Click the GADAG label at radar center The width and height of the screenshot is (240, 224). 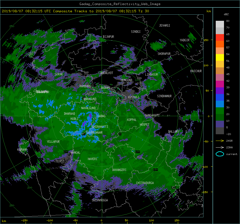pyautogui.click(x=101, y=116)
